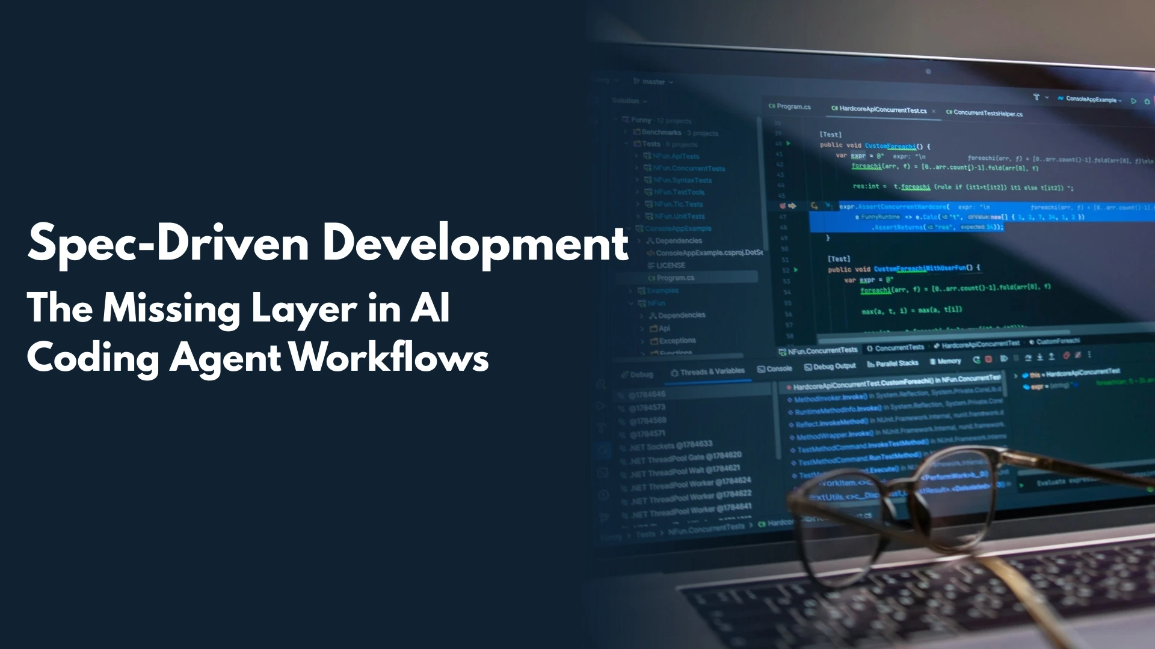Click the Step Out up-arrow icon in the debugger
Image resolution: width=1155 pixels, height=649 pixels.
(1051, 358)
